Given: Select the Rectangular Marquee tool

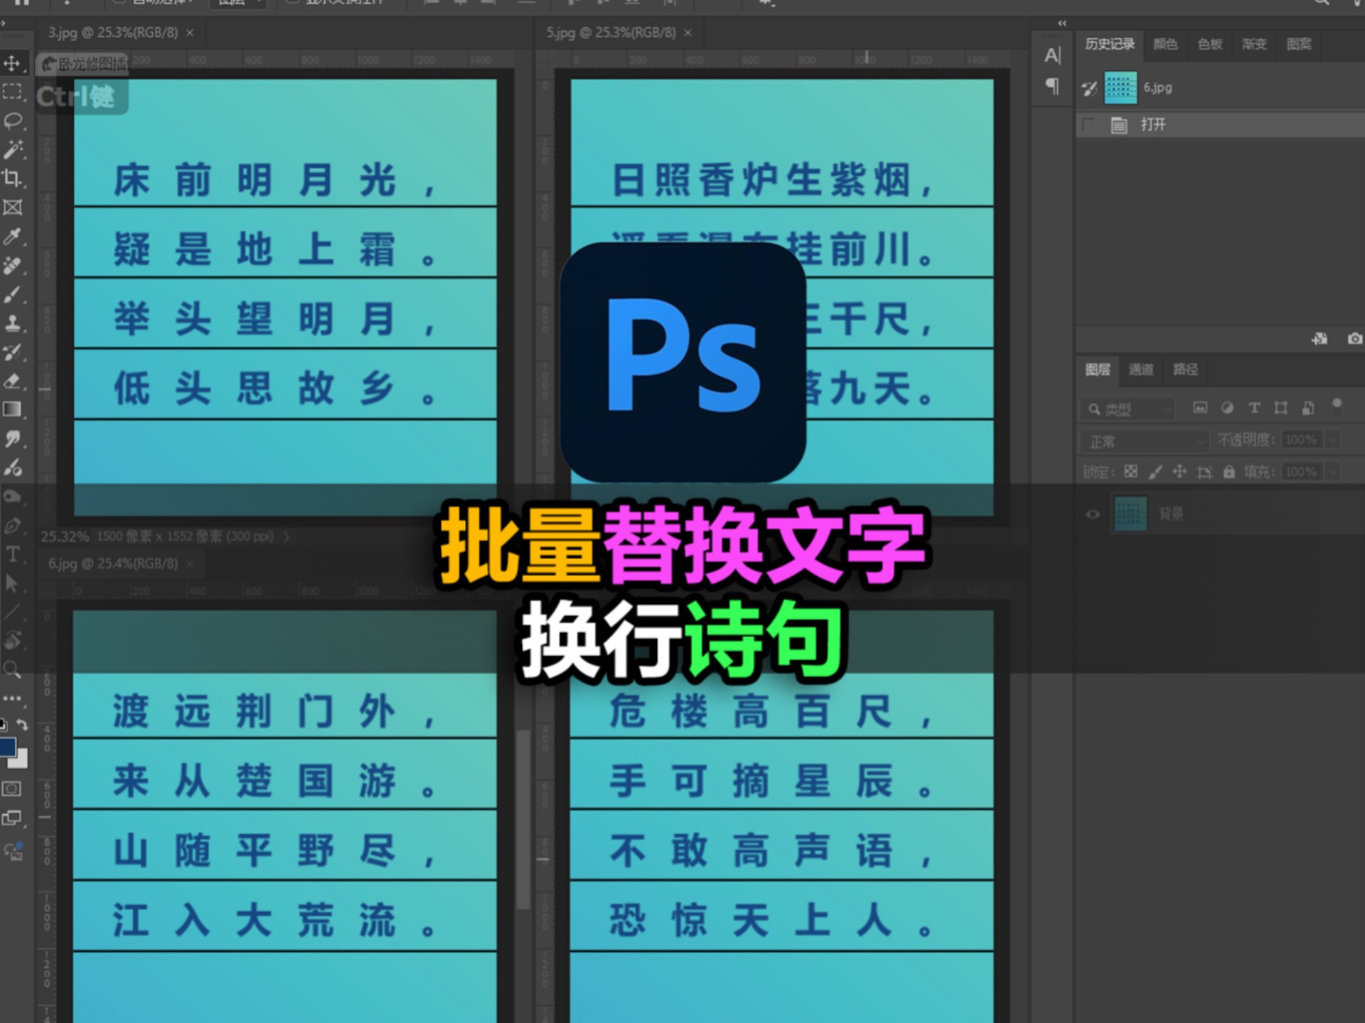Looking at the screenshot, I should click(12, 92).
